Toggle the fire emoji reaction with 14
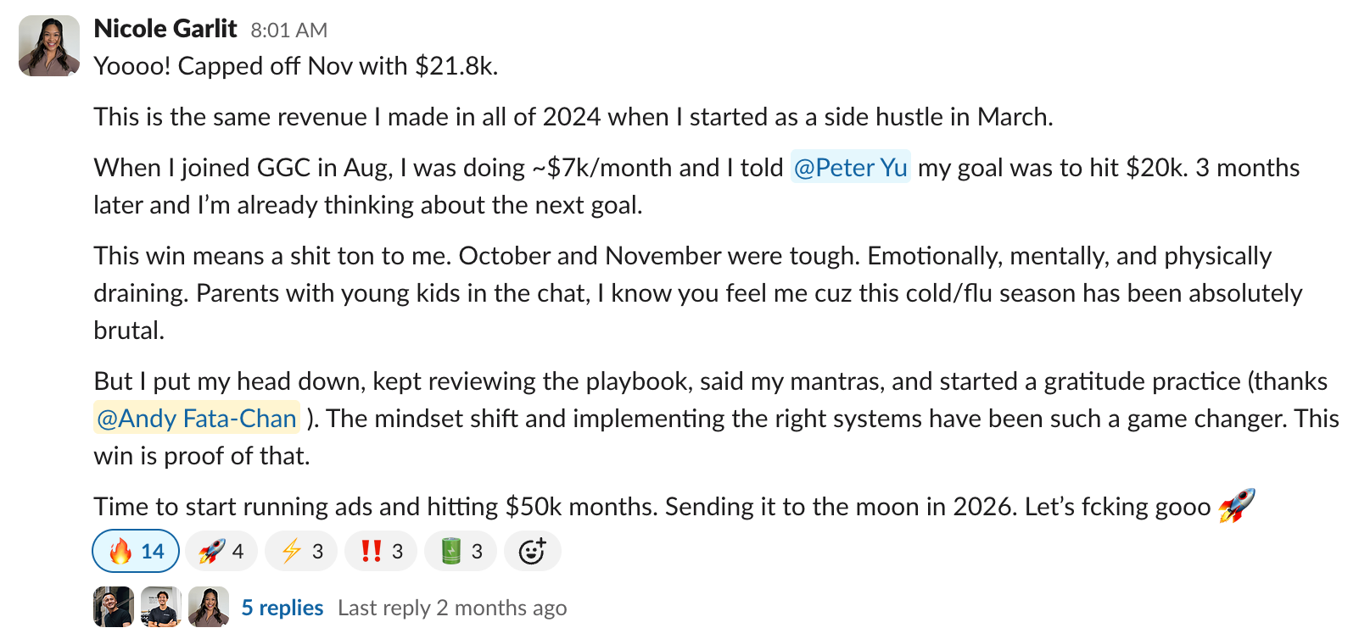Image resolution: width=1359 pixels, height=639 pixels. point(136,552)
